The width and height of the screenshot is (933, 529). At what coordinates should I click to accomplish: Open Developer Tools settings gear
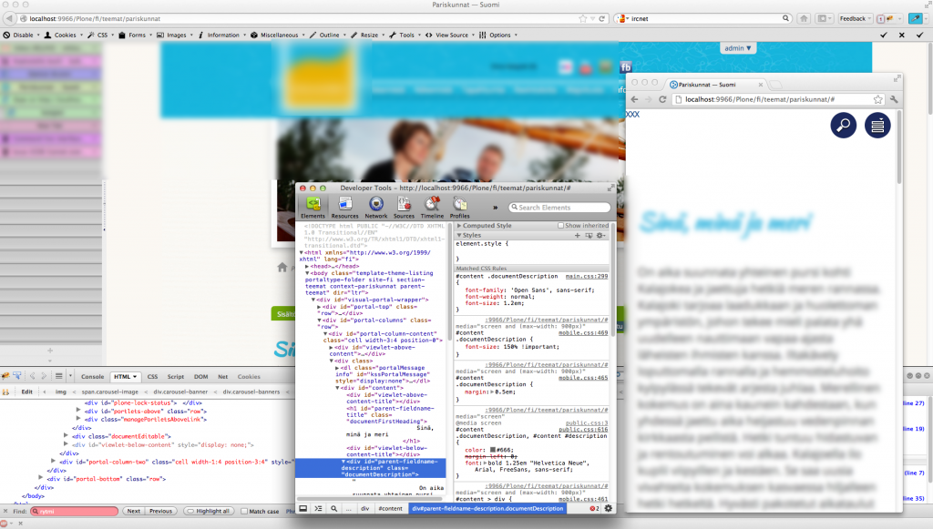[608, 509]
